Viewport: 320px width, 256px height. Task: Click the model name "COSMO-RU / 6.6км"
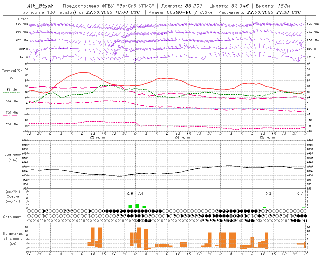pos(189,12)
